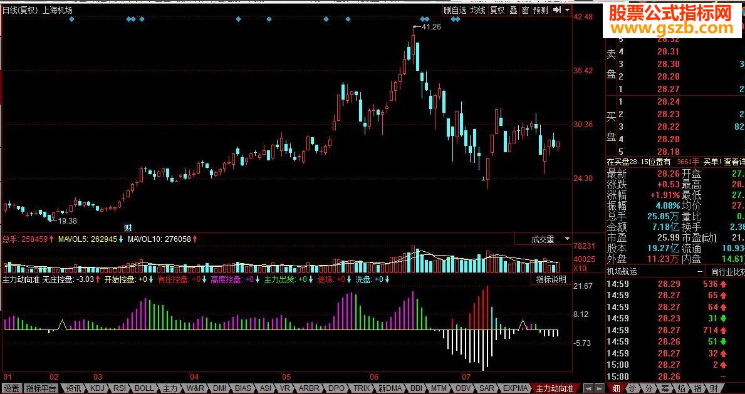Click the indicator tabs scroll-right arrow
The image size is (745, 394).
[598, 388]
